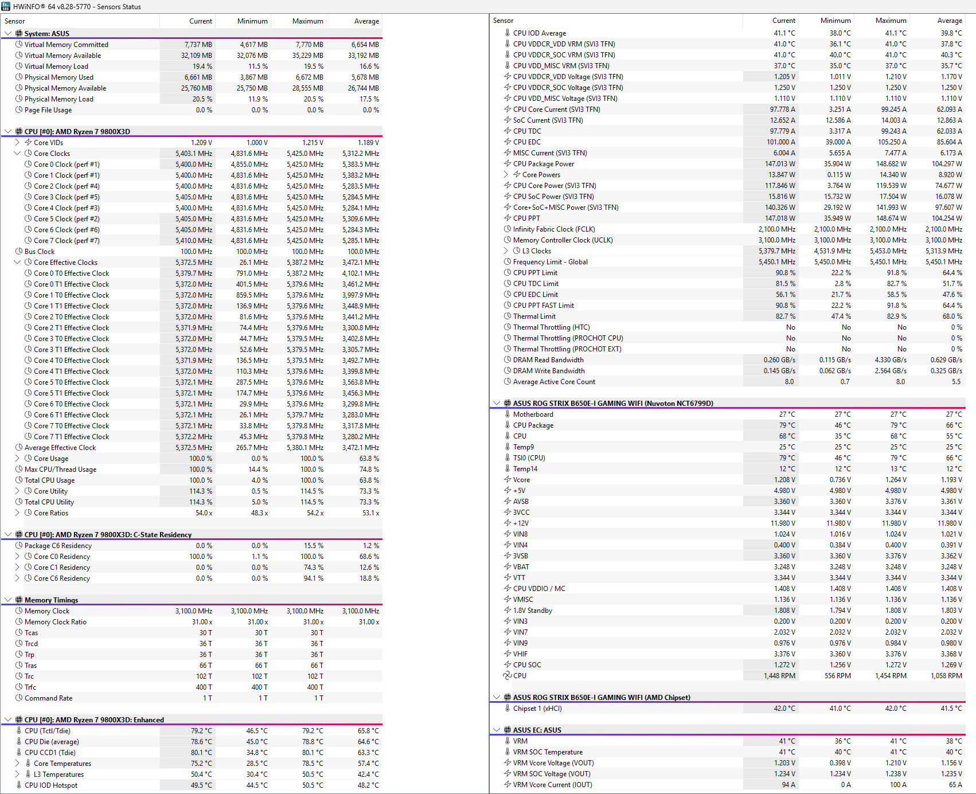Collapse the Core Clocks tree group
Image resolution: width=976 pixels, height=794 pixels.
(17, 154)
